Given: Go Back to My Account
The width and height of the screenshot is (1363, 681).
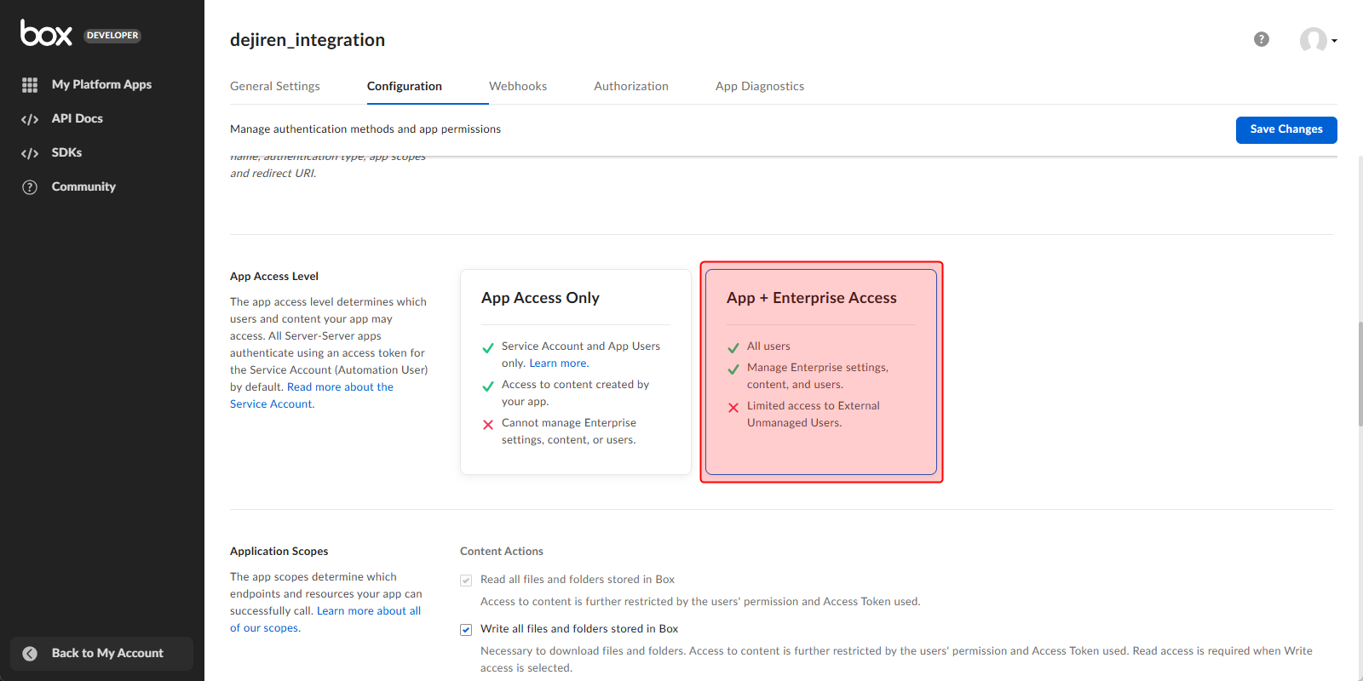Looking at the screenshot, I should click(101, 653).
